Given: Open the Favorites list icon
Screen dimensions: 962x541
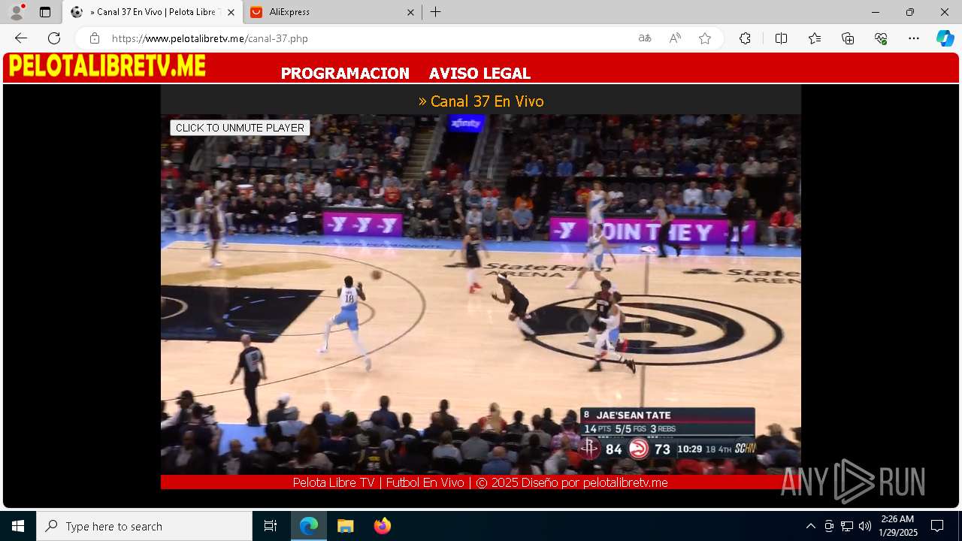Looking at the screenshot, I should pos(815,38).
